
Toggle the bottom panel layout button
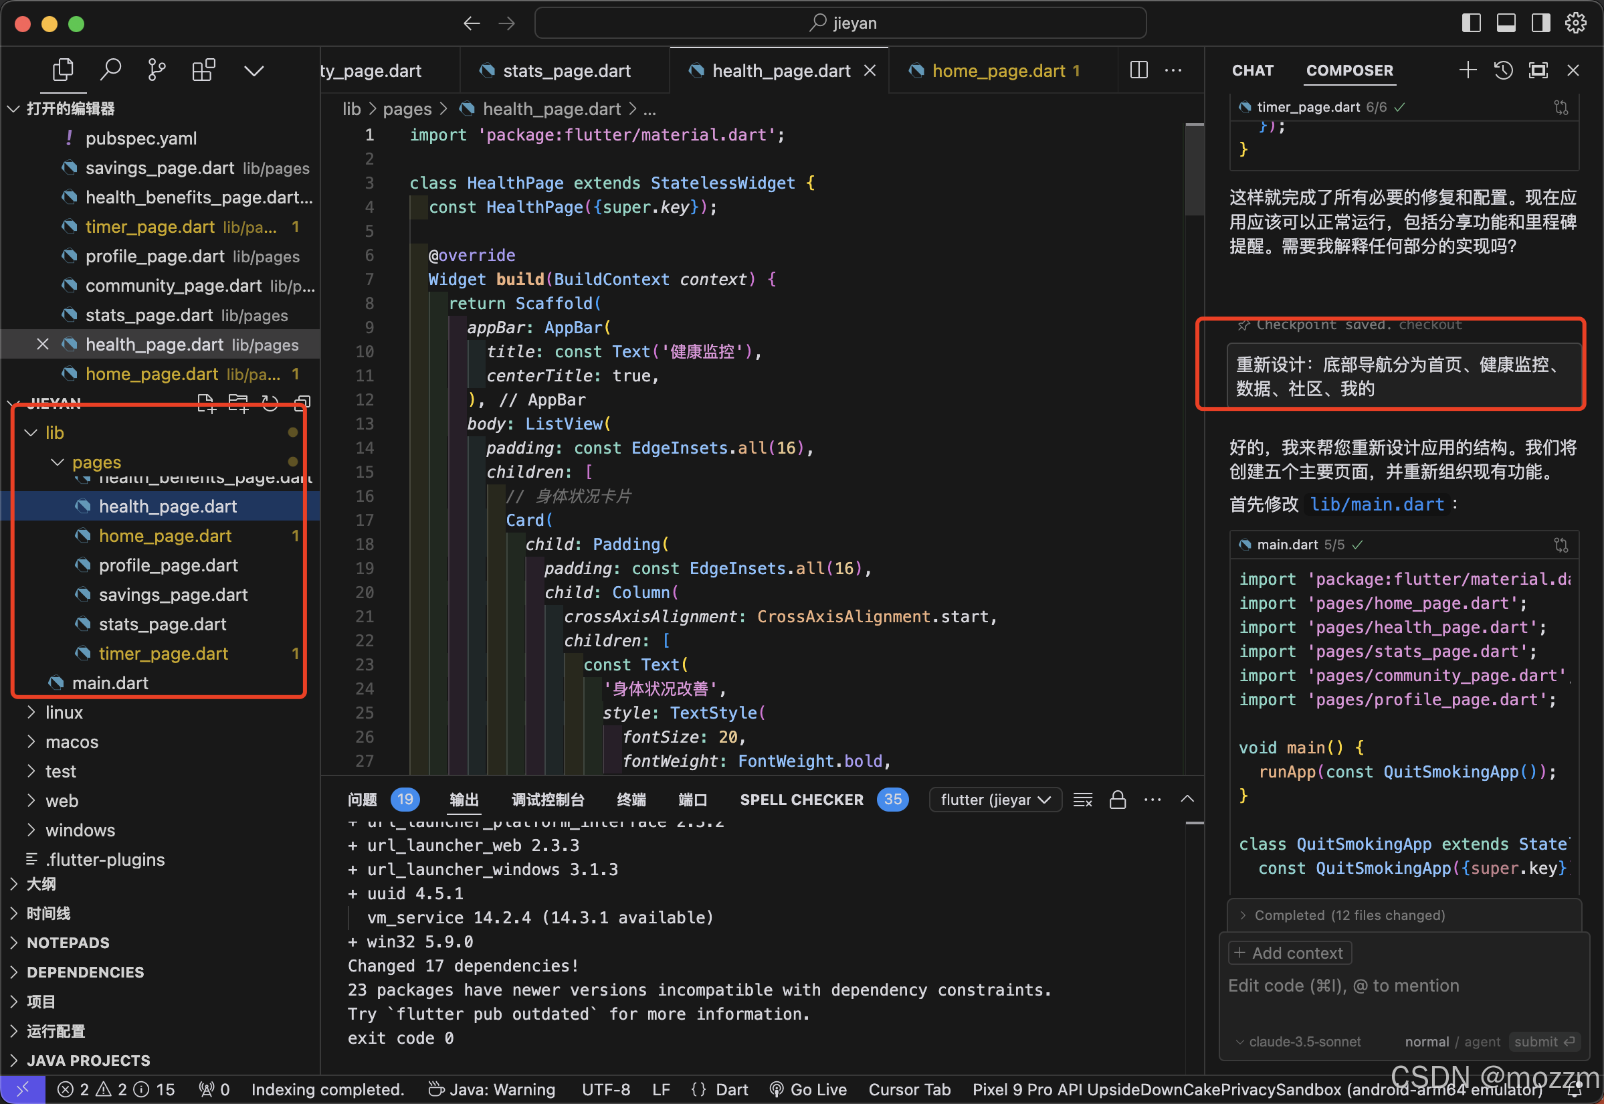pyautogui.click(x=1506, y=23)
